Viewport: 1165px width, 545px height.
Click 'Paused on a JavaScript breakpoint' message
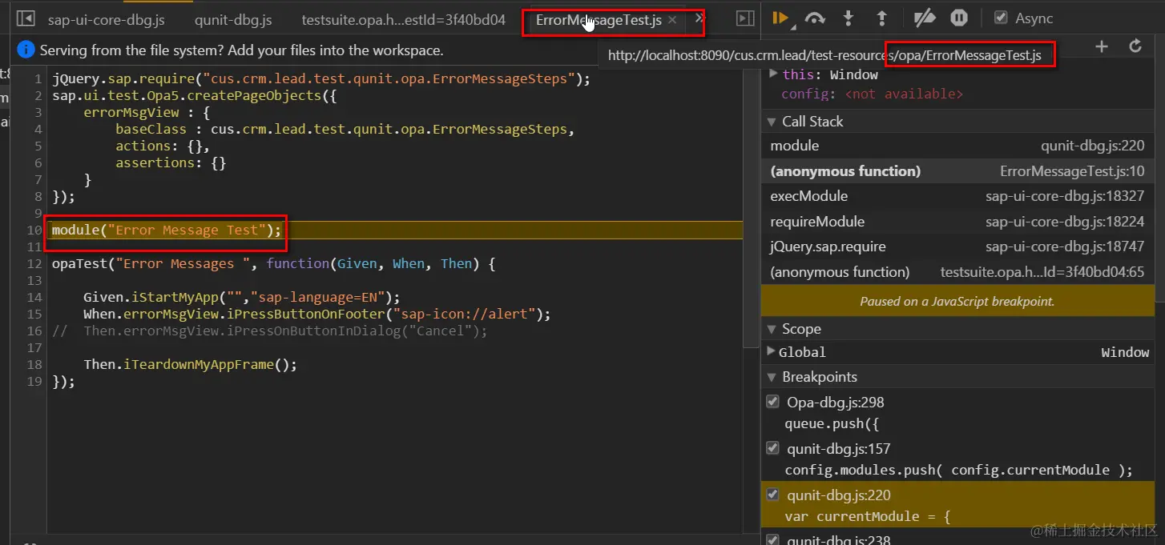(x=957, y=302)
